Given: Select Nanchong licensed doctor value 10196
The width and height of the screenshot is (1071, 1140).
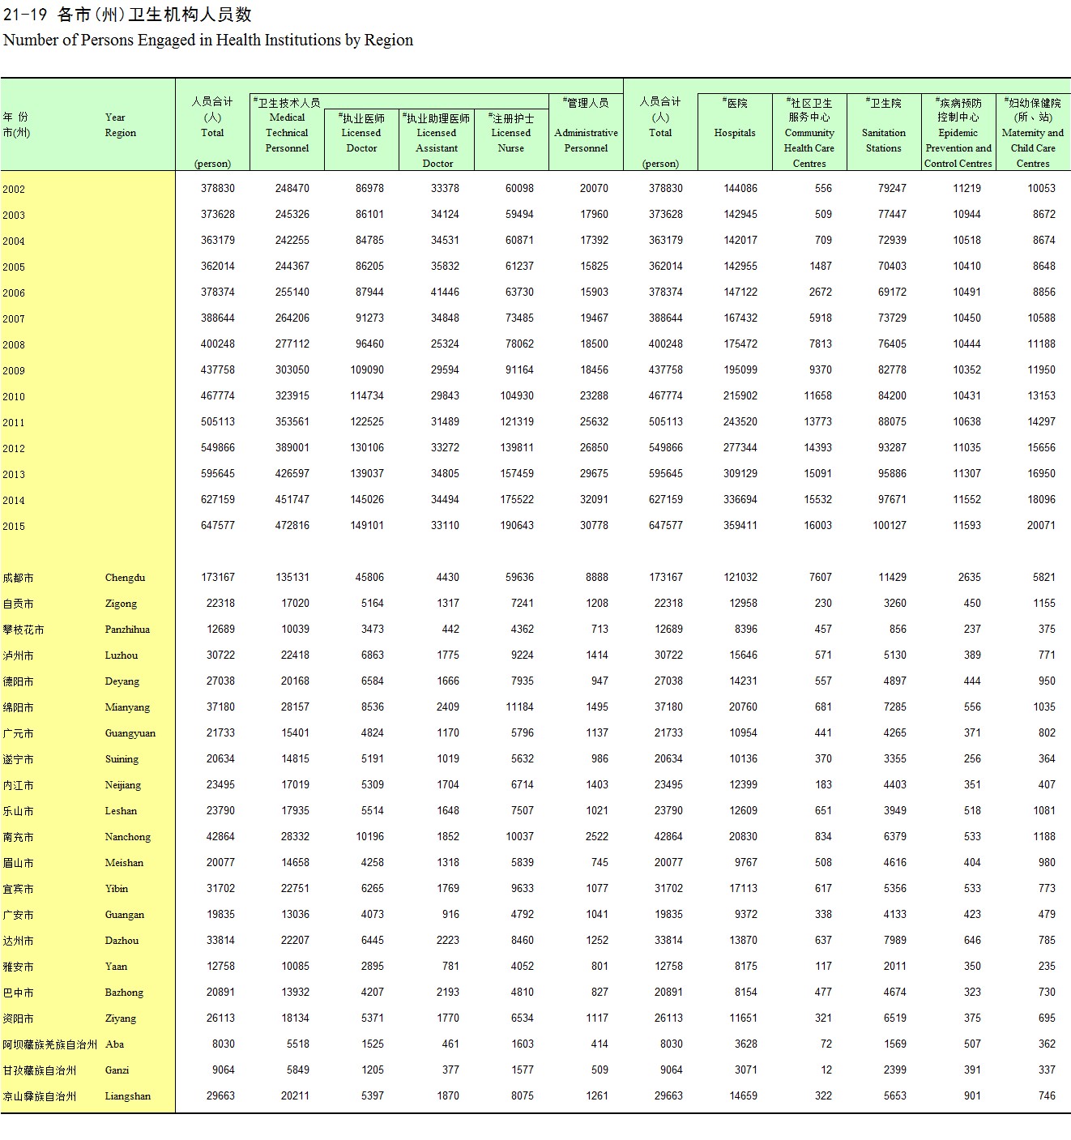Looking at the screenshot, I should [x=370, y=837].
